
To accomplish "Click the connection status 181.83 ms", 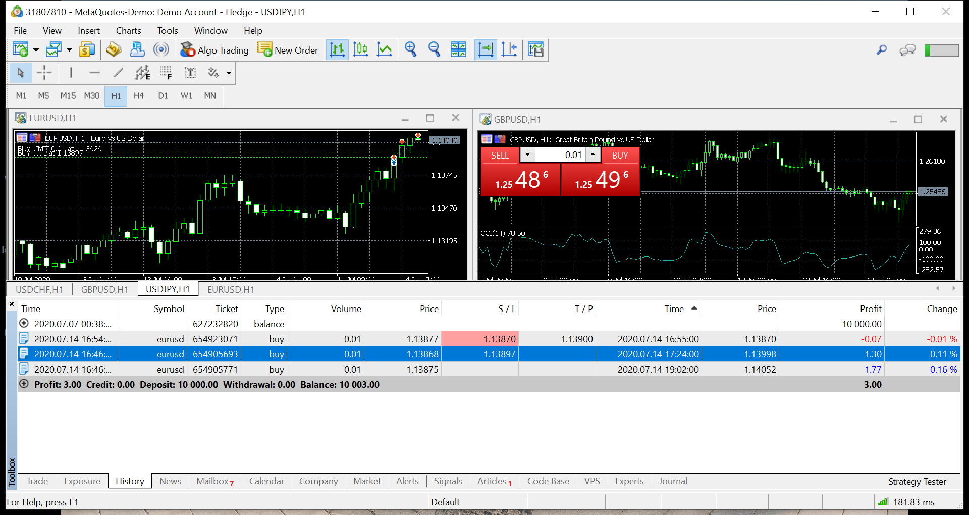I will click(x=906, y=502).
